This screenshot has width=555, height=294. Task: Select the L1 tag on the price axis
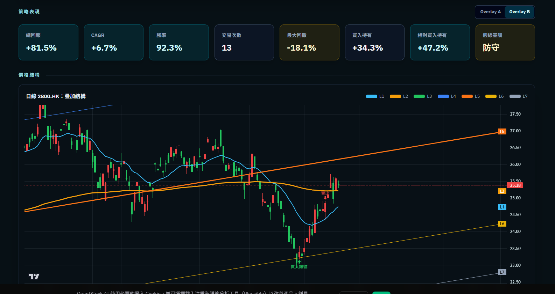502,207
